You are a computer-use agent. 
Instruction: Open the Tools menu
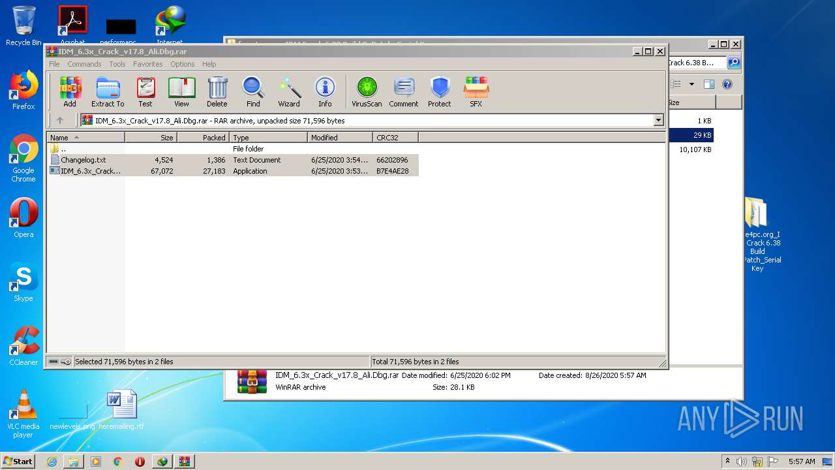click(x=117, y=64)
